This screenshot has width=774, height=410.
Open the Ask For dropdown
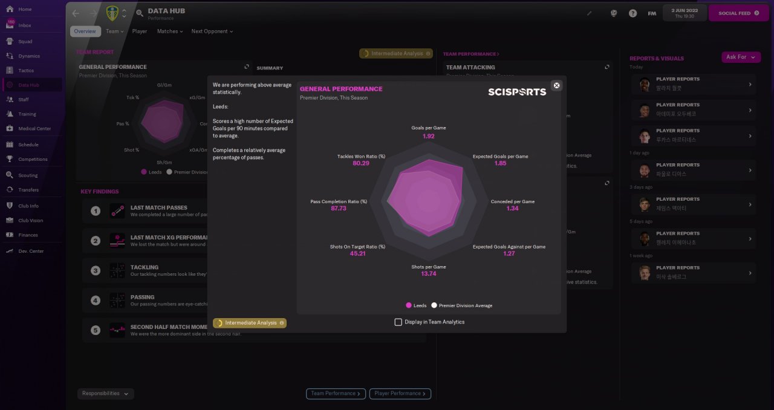(x=741, y=57)
